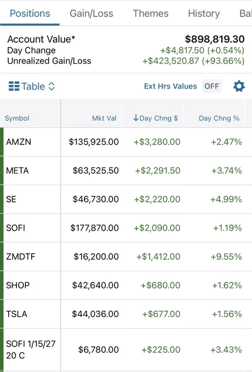Open the AMZN position row

126,142
